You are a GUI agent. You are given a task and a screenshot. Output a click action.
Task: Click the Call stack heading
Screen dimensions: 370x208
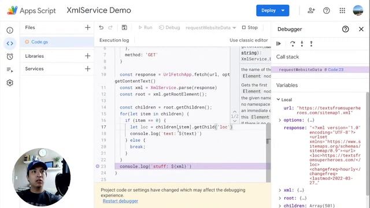[287, 57]
